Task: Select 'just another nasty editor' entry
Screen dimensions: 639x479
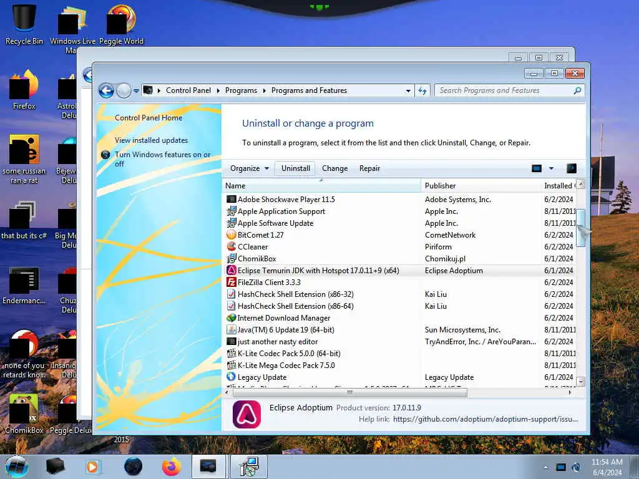Action: (278, 342)
